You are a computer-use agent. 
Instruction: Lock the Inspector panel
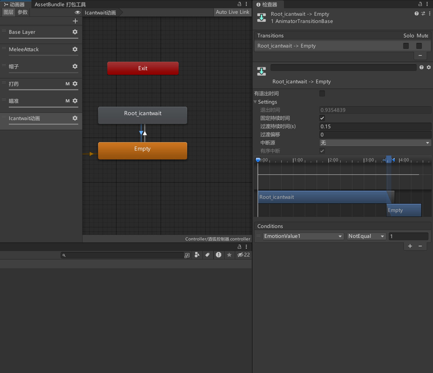pos(420,4)
